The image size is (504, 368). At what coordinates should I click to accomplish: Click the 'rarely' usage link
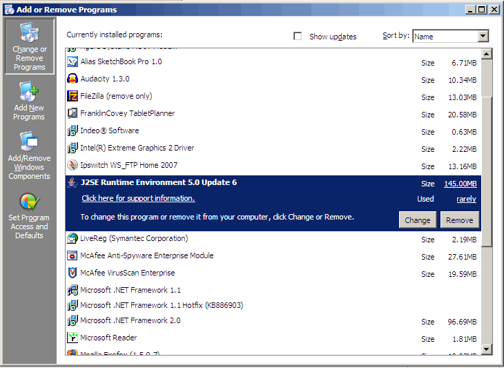pyautogui.click(x=467, y=199)
